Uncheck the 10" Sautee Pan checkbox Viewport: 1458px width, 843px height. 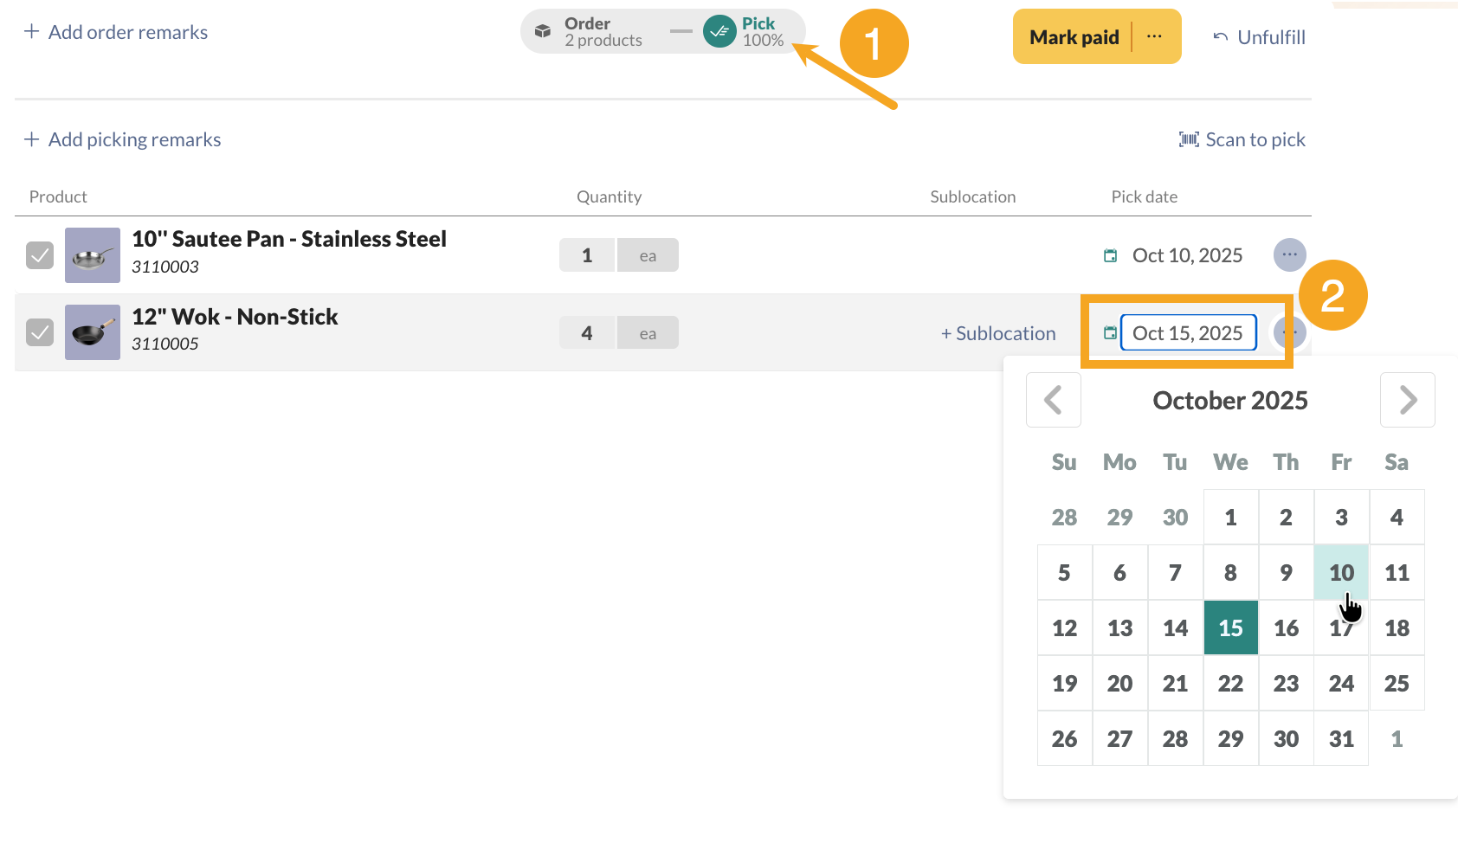point(40,255)
